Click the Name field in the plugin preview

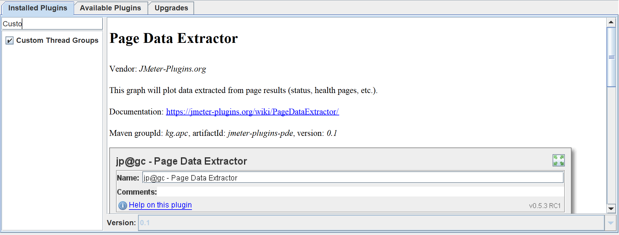pyautogui.click(x=353, y=177)
